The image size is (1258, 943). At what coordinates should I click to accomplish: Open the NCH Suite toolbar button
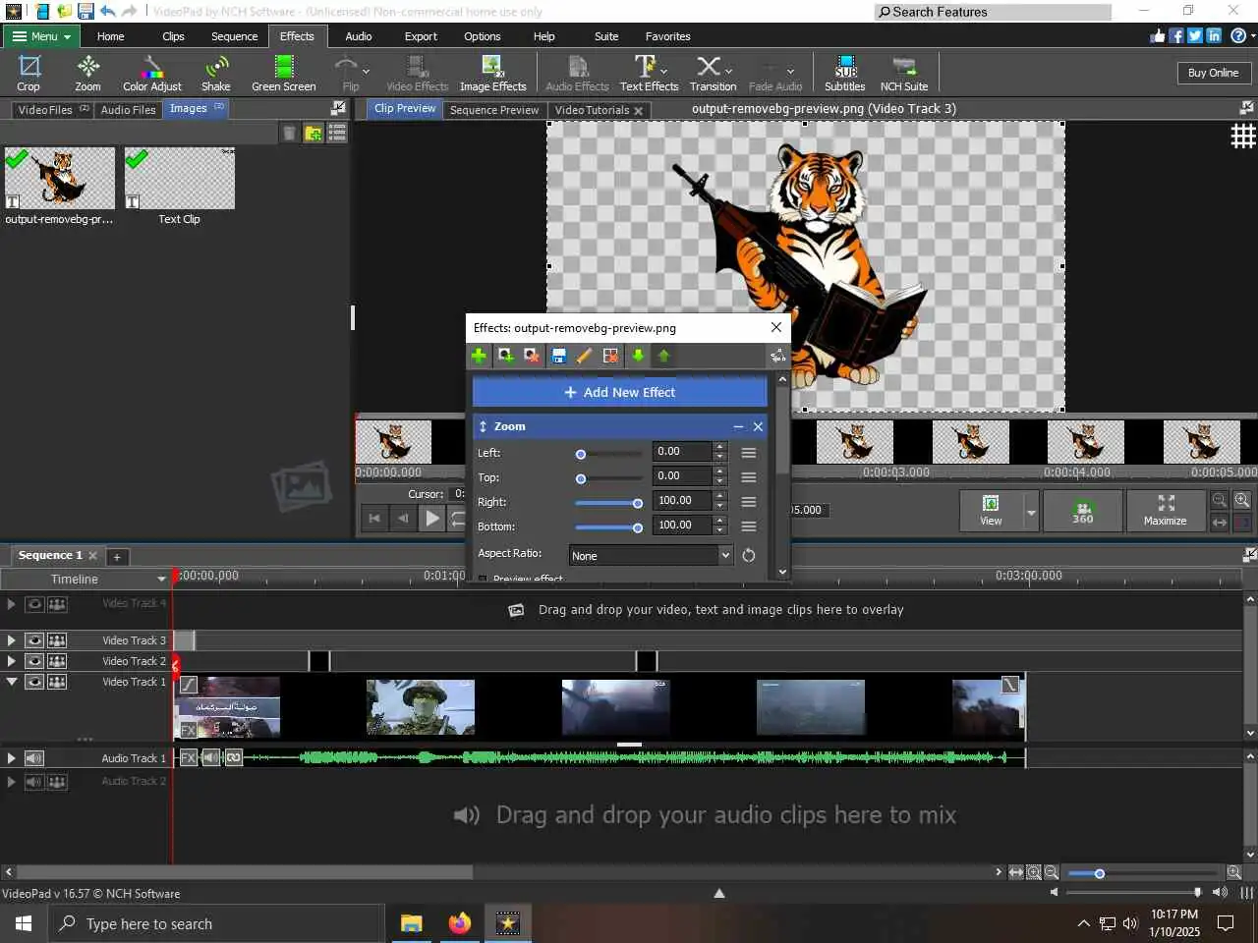click(904, 74)
